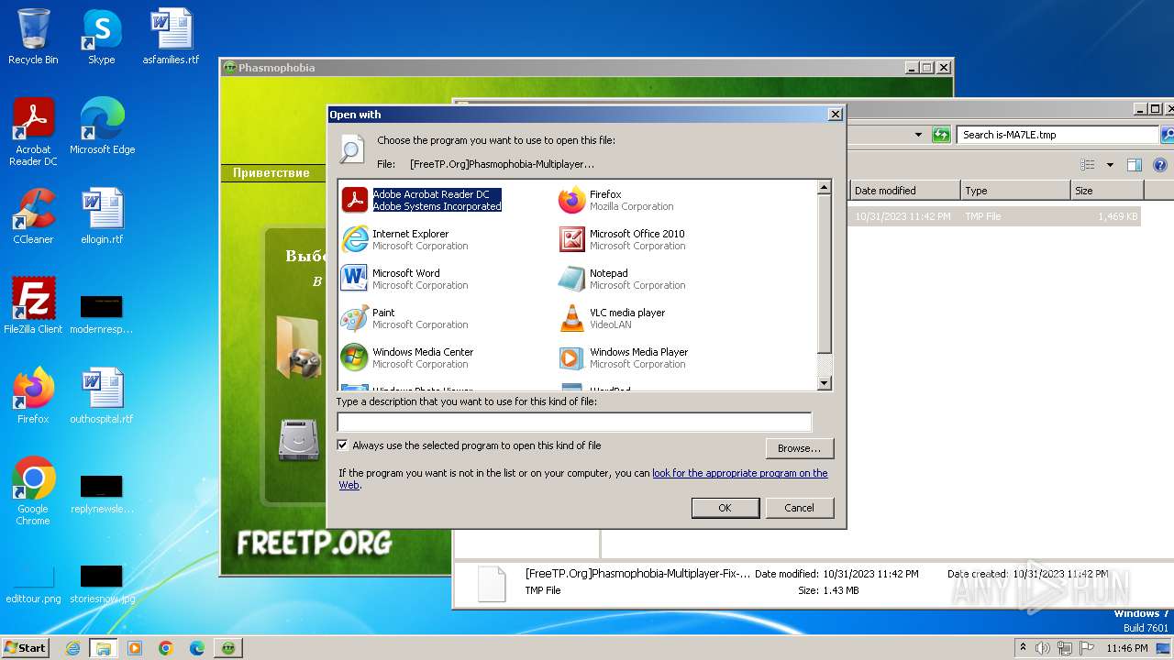The width and height of the screenshot is (1174, 660).
Task: Select the replynewsle desktop file
Action: pyautogui.click(x=102, y=494)
